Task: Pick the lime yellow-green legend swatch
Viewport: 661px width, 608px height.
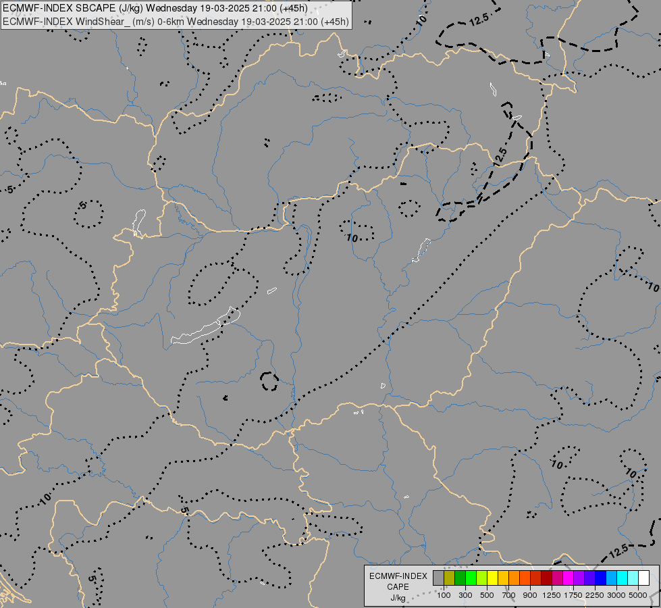Action: [x=482, y=578]
